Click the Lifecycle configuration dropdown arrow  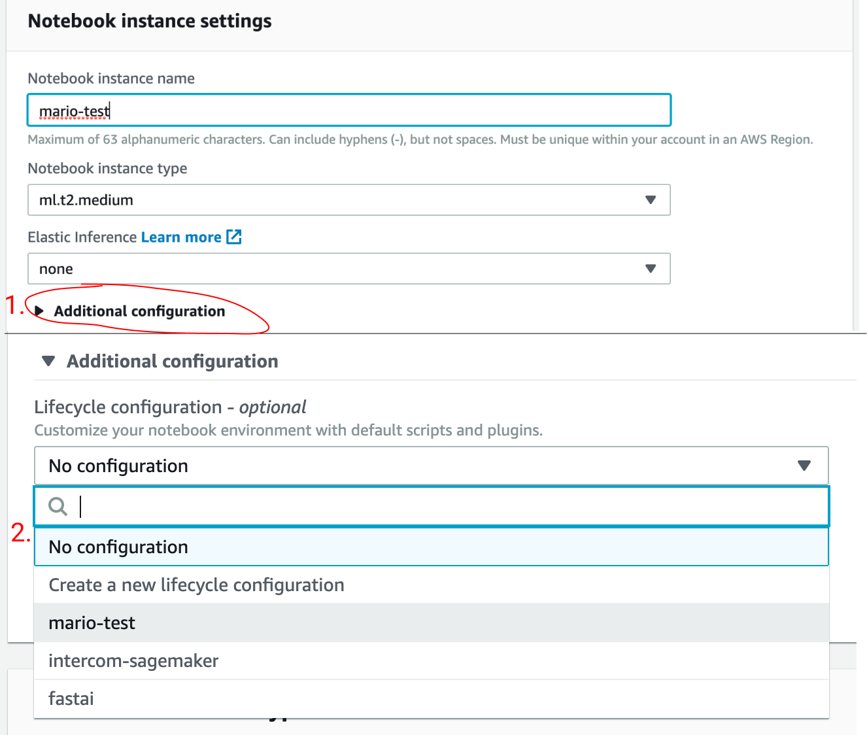tap(804, 466)
